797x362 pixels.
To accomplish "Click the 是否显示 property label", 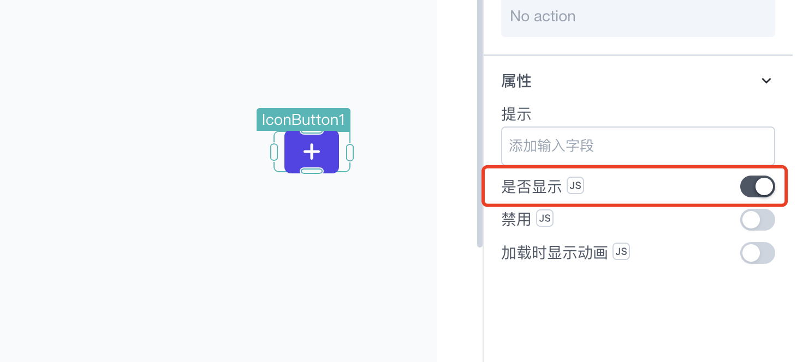I will click(532, 186).
